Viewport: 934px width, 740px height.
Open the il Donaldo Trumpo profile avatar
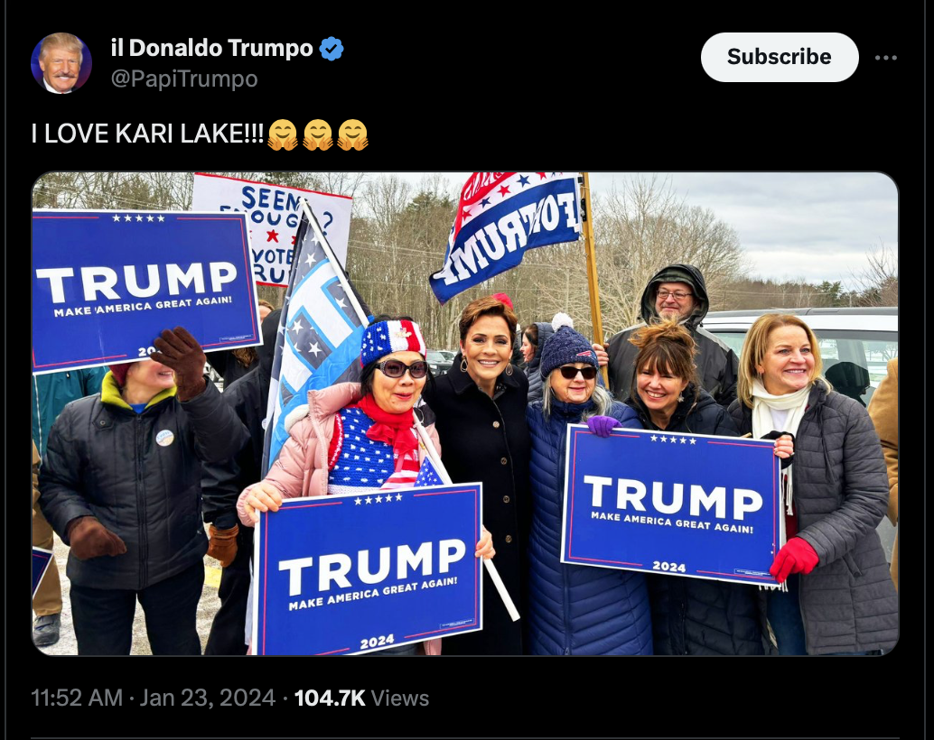[61, 63]
